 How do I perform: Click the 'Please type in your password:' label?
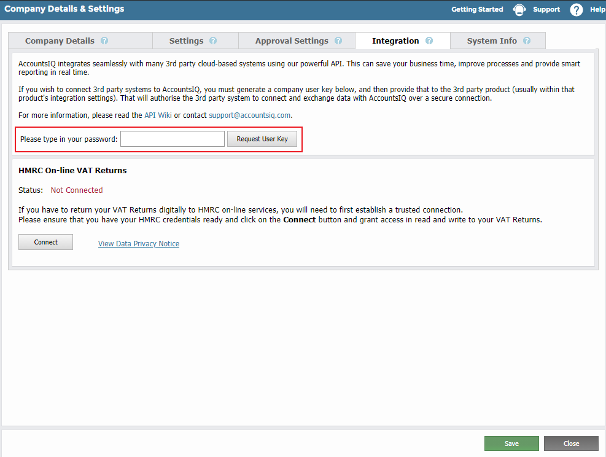69,139
